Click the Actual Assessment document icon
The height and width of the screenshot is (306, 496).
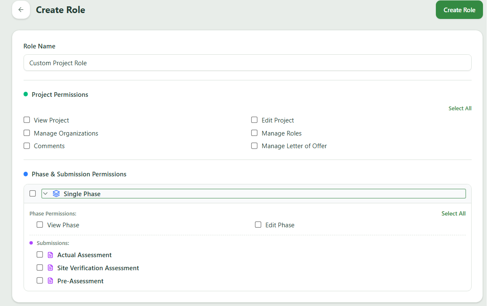click(x=50, y=255)
